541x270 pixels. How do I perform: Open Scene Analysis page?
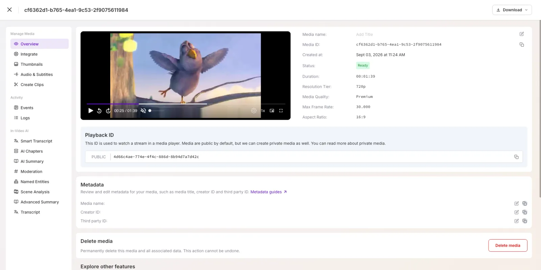coord(40,192)
